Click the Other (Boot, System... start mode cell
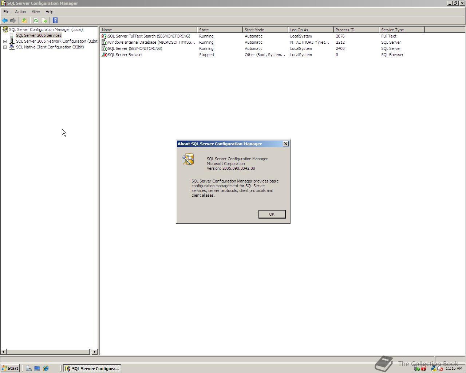Screen dimensions: 466x373 click(265, 55)
